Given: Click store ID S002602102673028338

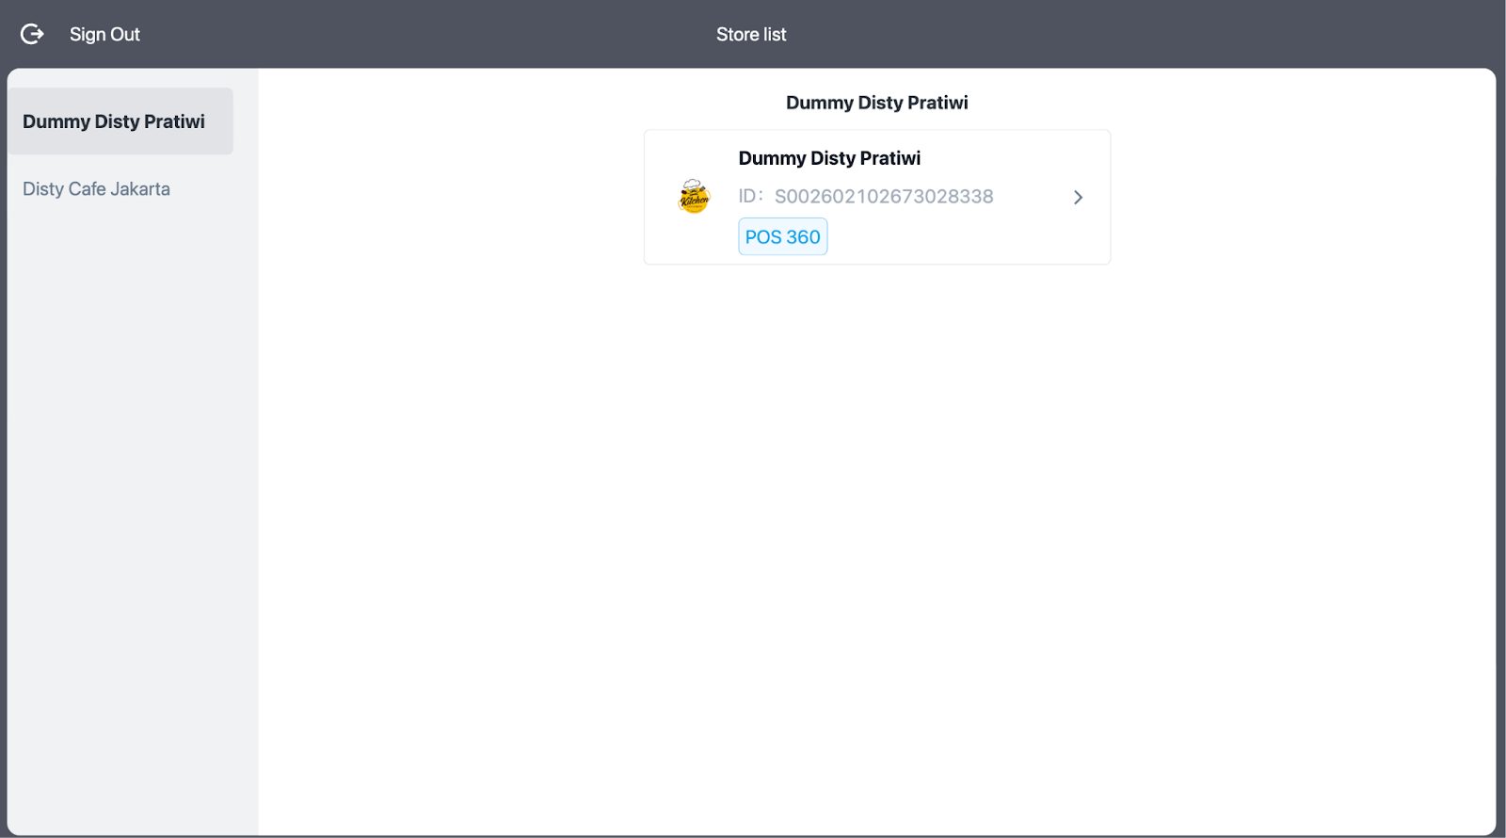Looking at the screenshot, I should (x=883, y=197).
